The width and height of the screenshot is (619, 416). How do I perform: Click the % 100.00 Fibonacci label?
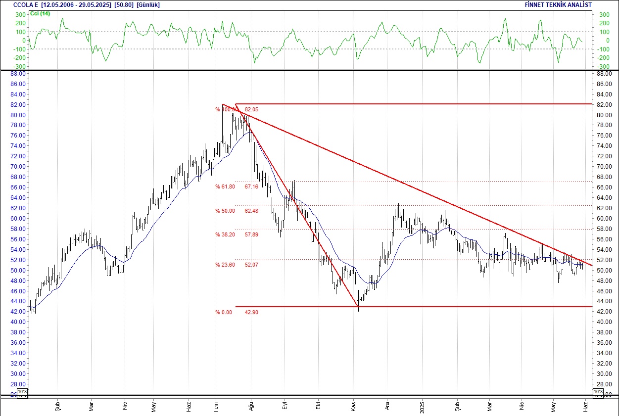coord(227,109)
